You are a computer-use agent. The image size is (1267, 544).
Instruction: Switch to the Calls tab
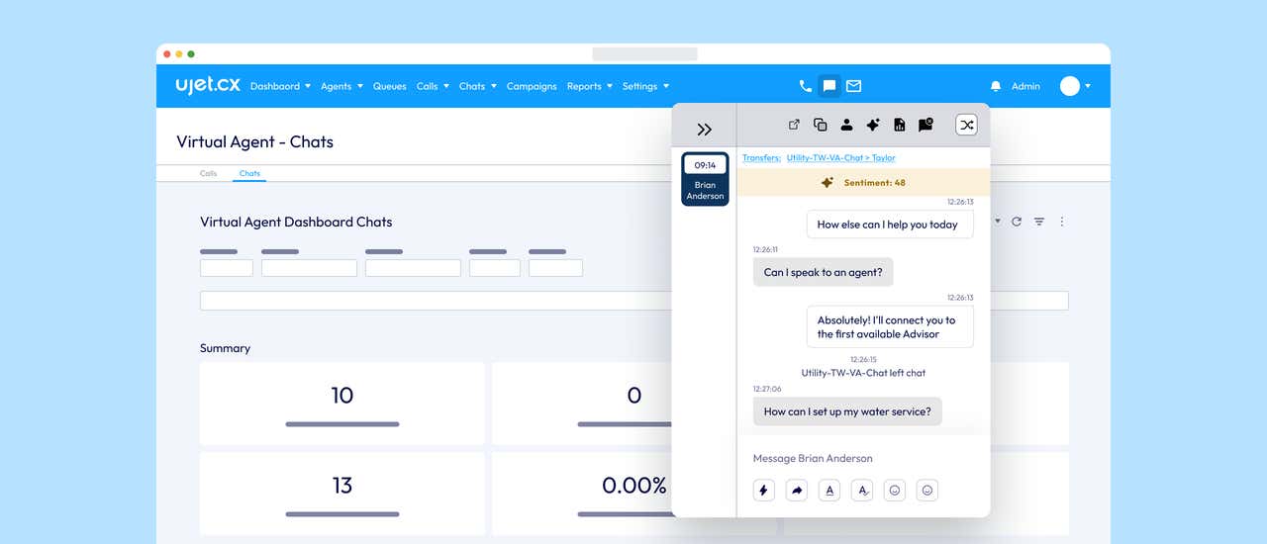[x=209, y=173]
